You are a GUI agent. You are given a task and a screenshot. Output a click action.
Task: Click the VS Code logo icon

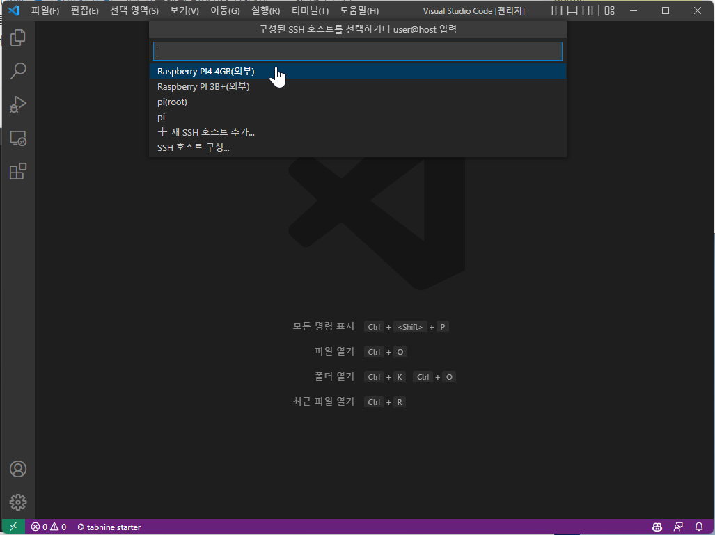click(x=14, y=10)
